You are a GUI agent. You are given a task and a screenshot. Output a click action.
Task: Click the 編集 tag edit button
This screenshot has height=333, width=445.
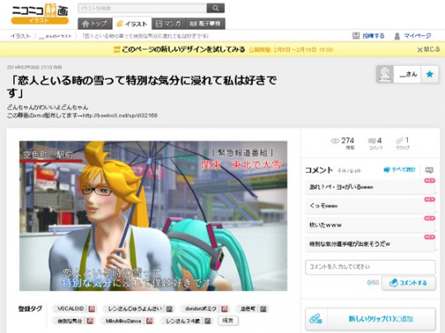[227, 321]
